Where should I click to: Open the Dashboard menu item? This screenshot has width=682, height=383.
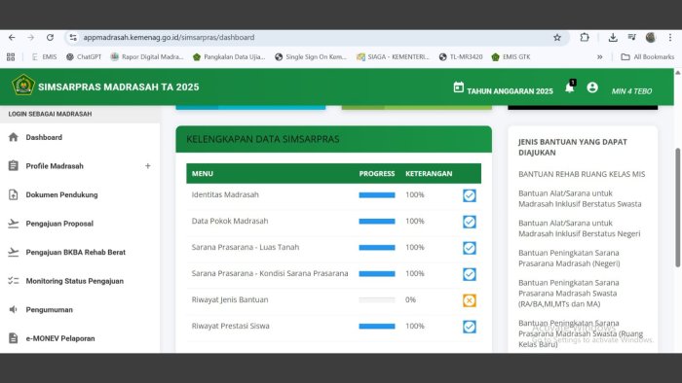click(80, 137)
